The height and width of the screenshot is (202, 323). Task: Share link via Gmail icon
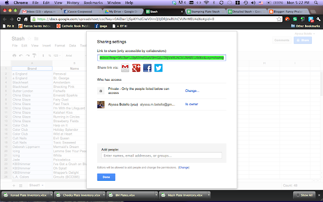pos(125,68)
